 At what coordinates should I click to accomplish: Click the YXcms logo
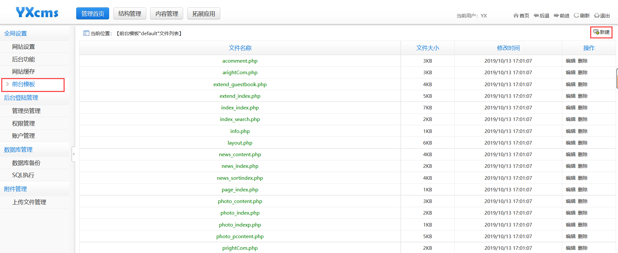37,13
